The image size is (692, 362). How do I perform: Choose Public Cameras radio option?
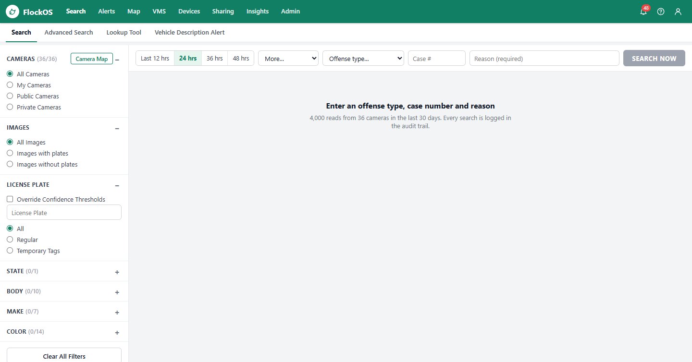point(10,96)
